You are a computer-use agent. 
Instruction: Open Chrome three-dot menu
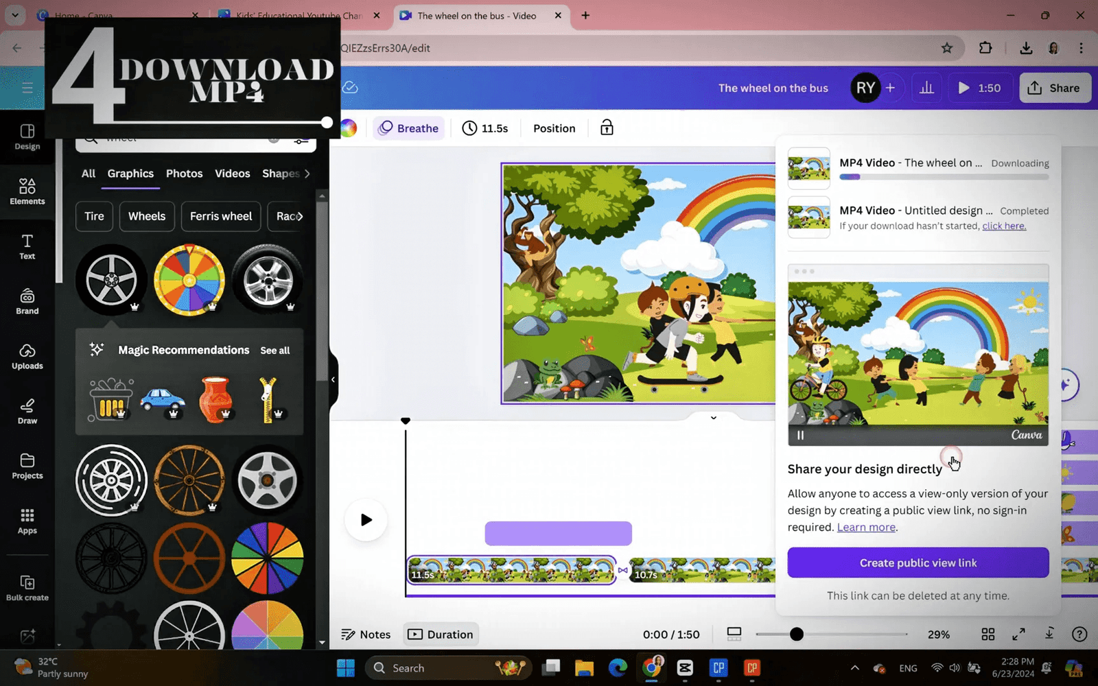coord(1081,48)
